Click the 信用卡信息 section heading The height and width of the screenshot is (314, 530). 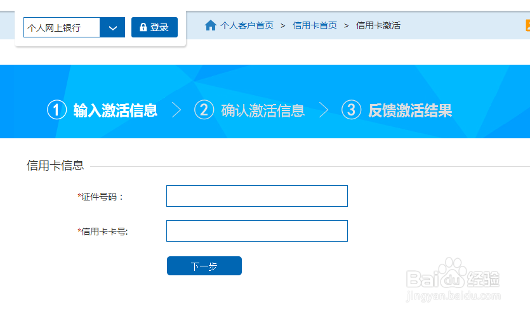[55, 166]
